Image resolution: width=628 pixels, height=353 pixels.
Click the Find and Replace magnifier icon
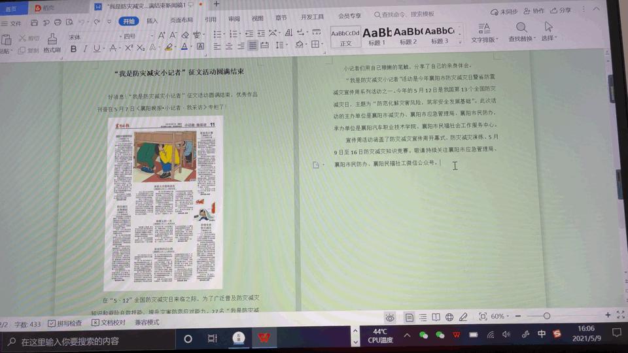(521, 27)
